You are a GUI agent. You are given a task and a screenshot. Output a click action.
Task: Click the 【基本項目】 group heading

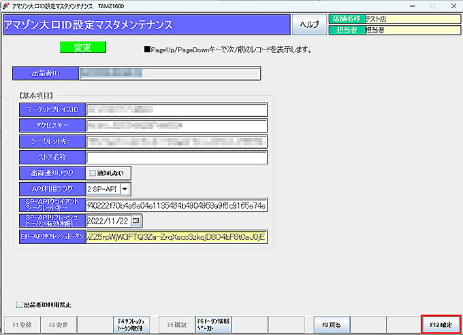coord(36,95)
